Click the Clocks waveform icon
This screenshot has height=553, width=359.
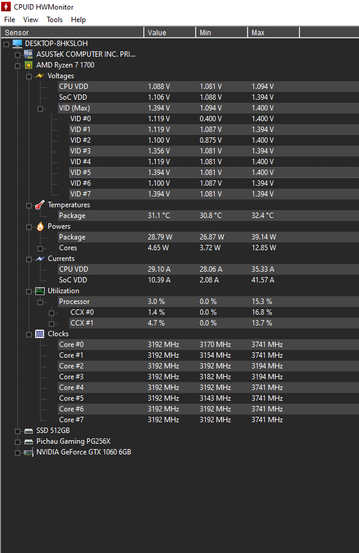[40, 334]
